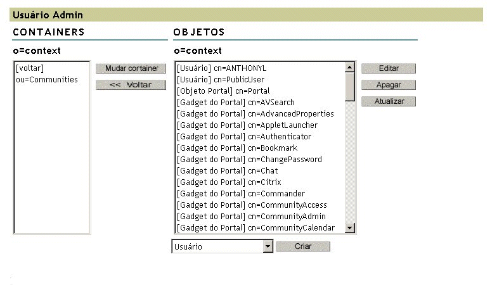504x285 pixels.
Task: Click the Atualizar button
Action: pos(388,101)
